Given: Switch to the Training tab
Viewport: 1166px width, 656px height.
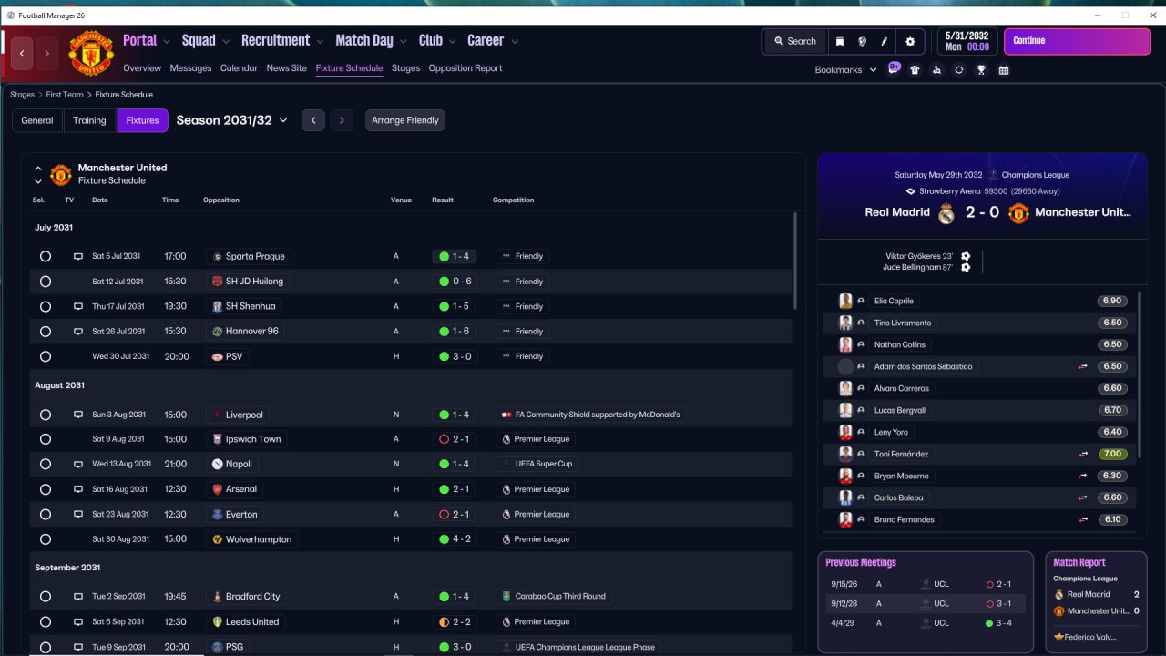Looking at the screenshot, I should 89,120.
